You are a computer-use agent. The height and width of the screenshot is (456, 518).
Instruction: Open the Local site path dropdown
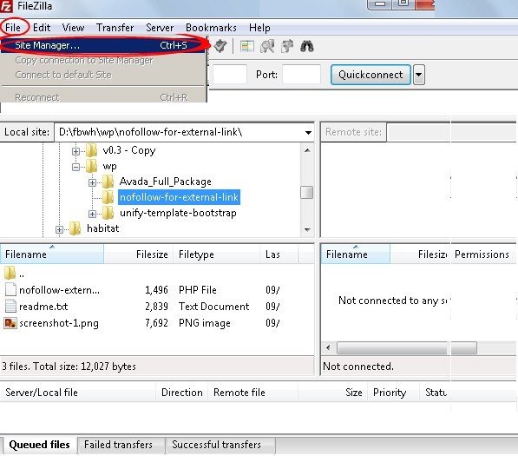click(x=308, y=133)
